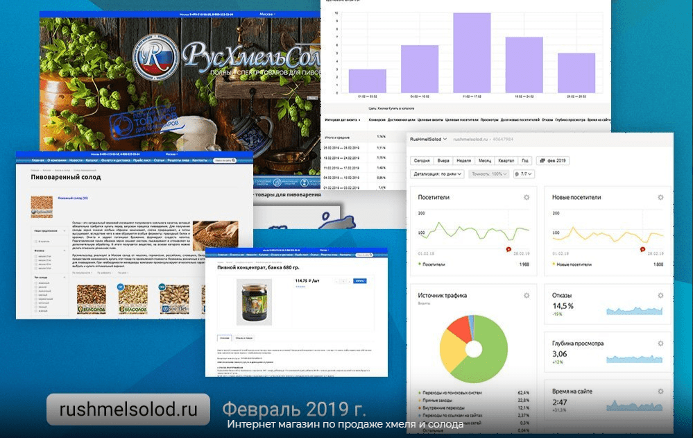Image resolution: width=693 pixels, height=438 pixels.
Task: Click Переходы из поисковых систем legend entry
Action: click(452, 392)
